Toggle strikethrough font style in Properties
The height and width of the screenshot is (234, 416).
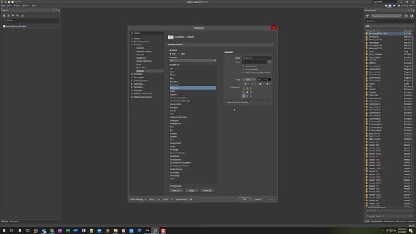point(267,84)
